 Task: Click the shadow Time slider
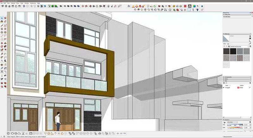(235, 124)
